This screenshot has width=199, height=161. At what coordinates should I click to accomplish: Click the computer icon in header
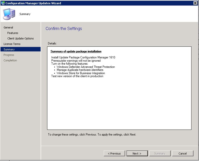(9, 14)
